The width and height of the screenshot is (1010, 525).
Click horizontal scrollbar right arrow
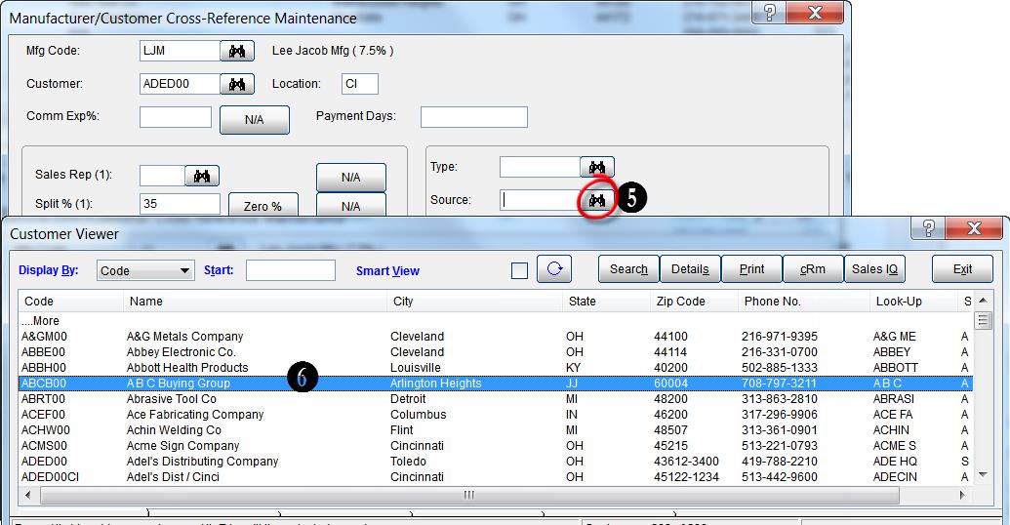click(x=963, y=495)
